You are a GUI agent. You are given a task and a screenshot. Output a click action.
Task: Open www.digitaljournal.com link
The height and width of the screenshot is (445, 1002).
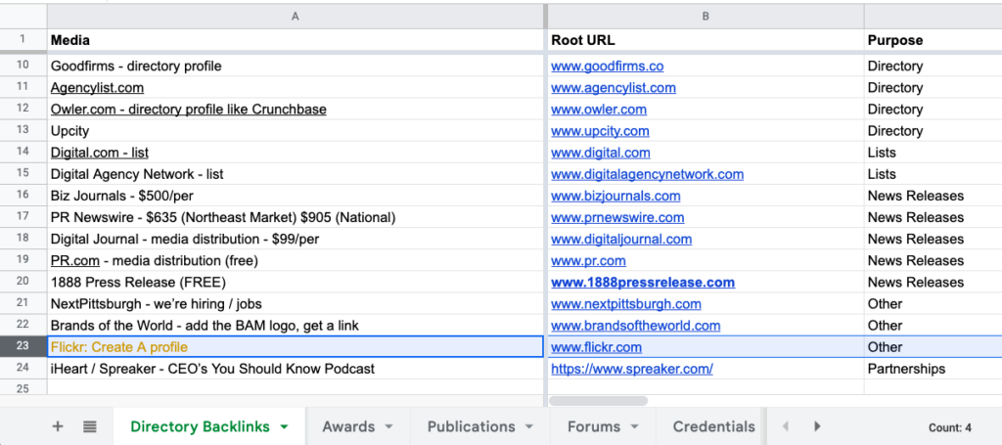(621, 240)
